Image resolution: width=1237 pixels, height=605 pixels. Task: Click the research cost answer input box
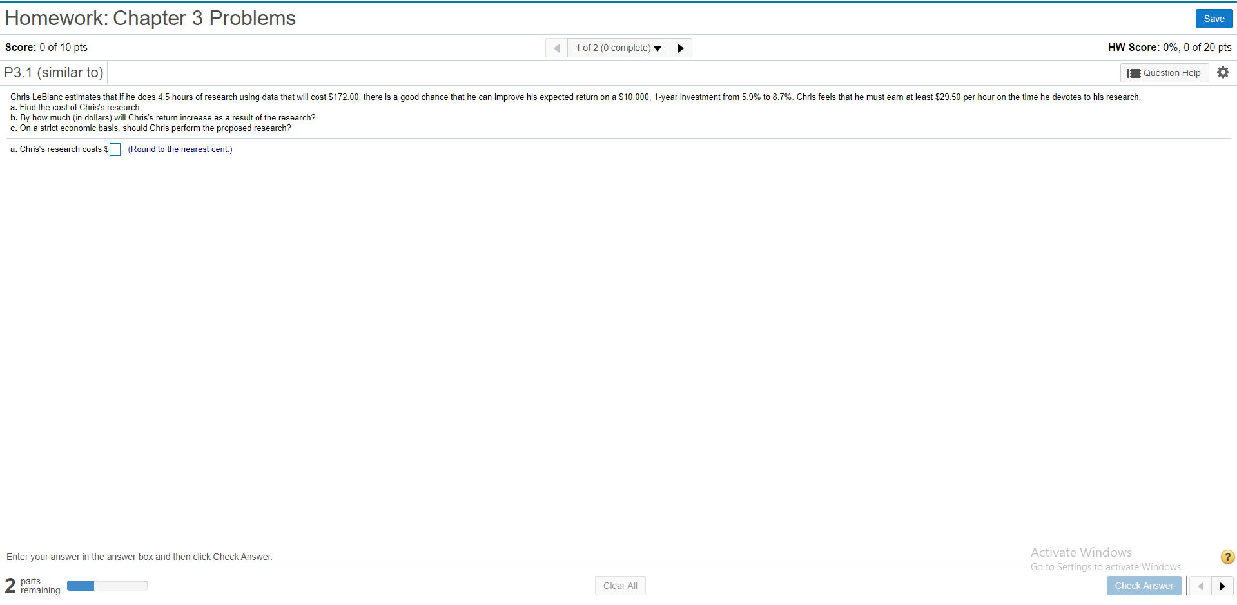115,149
